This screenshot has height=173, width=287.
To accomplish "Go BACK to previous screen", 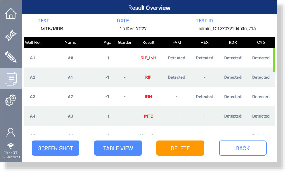I will (243, 148).
